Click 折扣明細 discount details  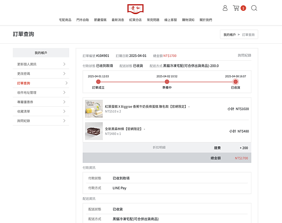159,147
